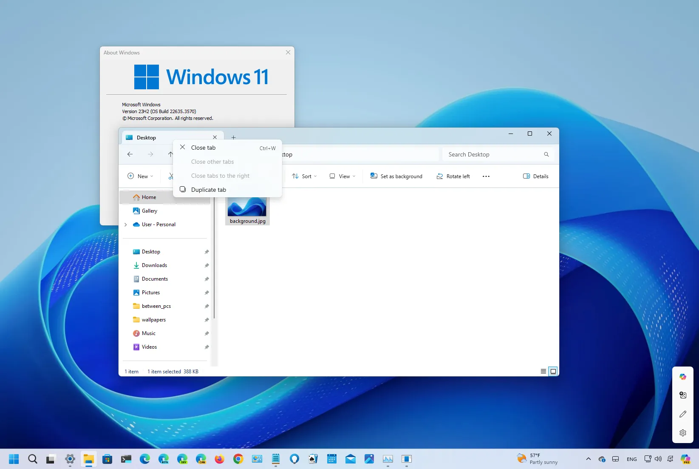Show hidden system tray icons
699x469 pixels.
pyautogui.click(x=588, y=459)
